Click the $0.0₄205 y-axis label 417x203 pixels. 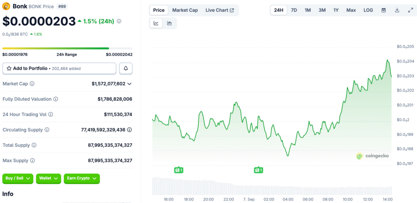(x=405, y=47)
